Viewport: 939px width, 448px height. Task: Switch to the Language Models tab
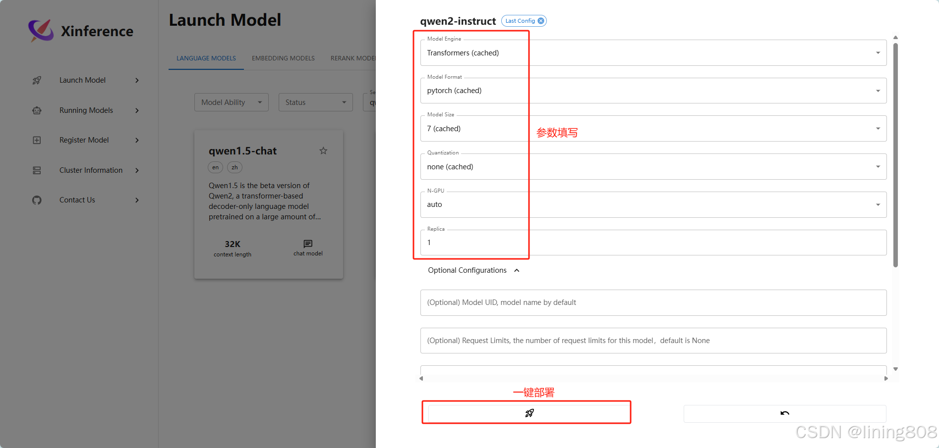[x=206, y=58]
